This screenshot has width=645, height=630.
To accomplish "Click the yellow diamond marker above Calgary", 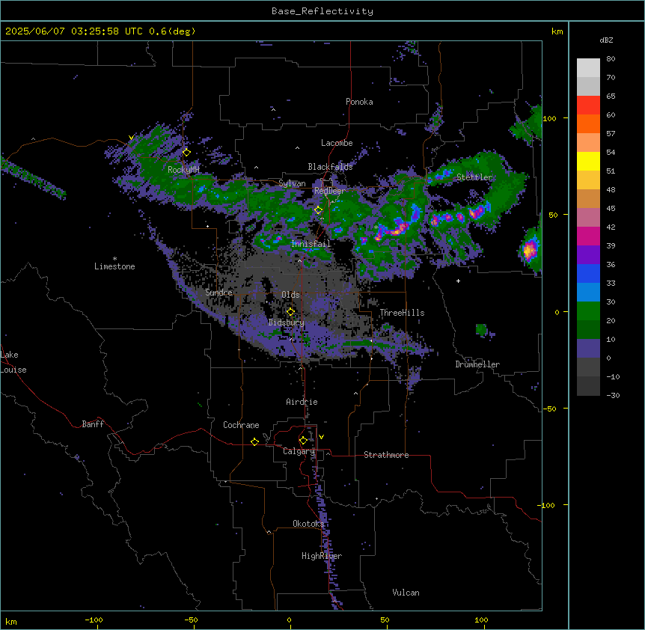I will (x=303, y=441).
